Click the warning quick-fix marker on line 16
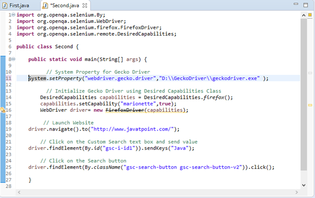The image size is (315, 198). [x=3, y=110]
